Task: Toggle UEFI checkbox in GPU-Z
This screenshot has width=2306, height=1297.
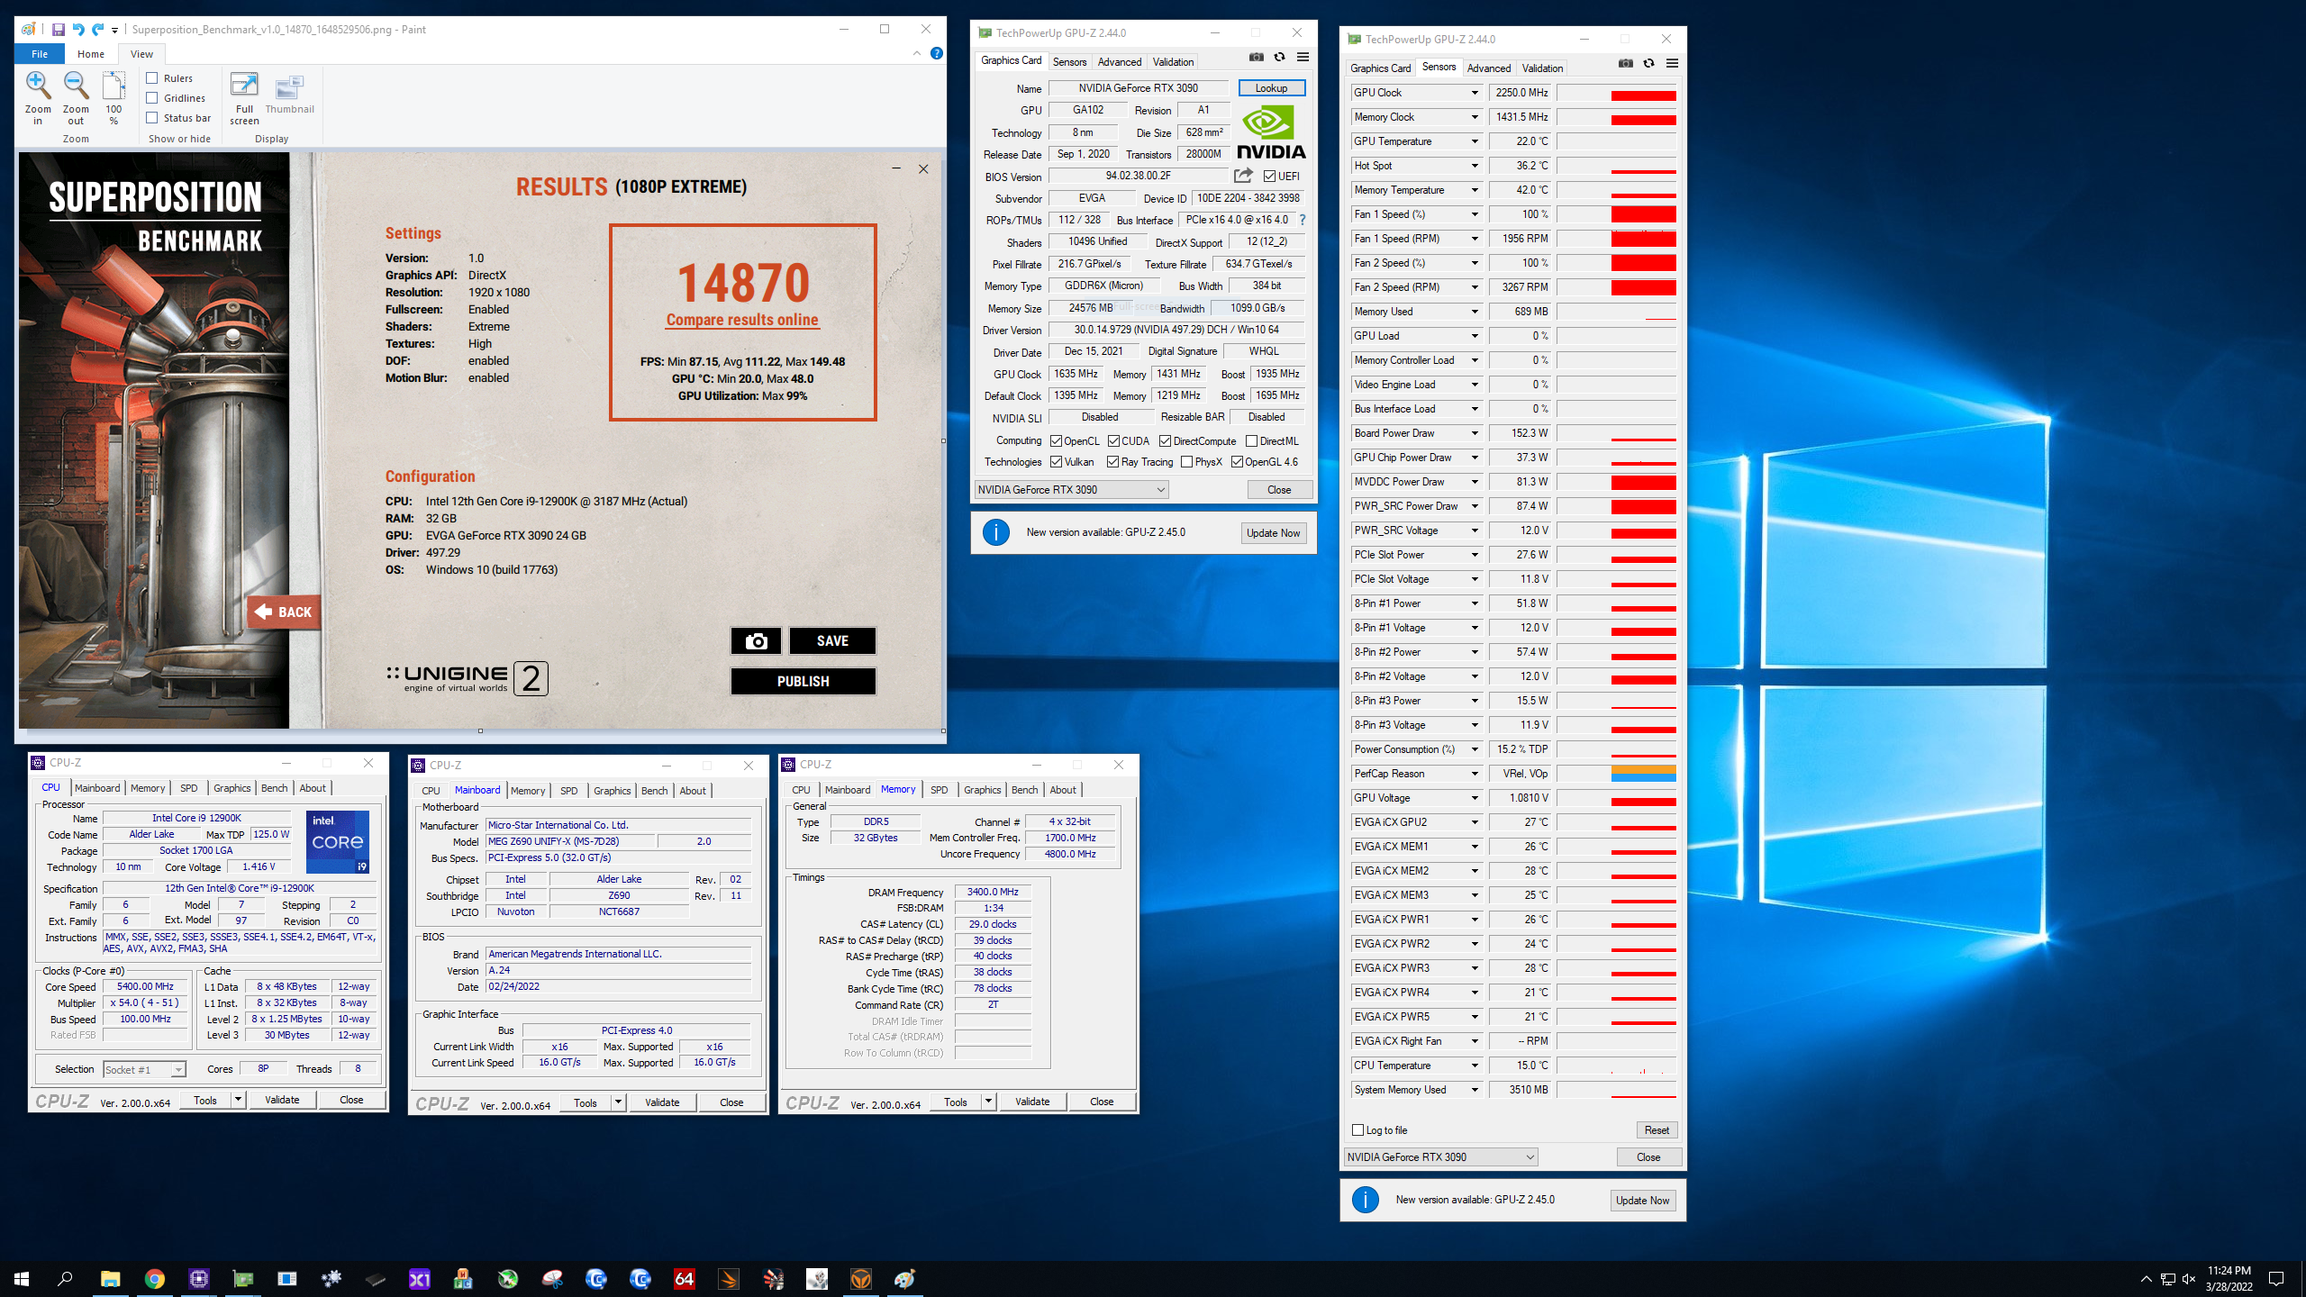Action: tap(1269, 177)
